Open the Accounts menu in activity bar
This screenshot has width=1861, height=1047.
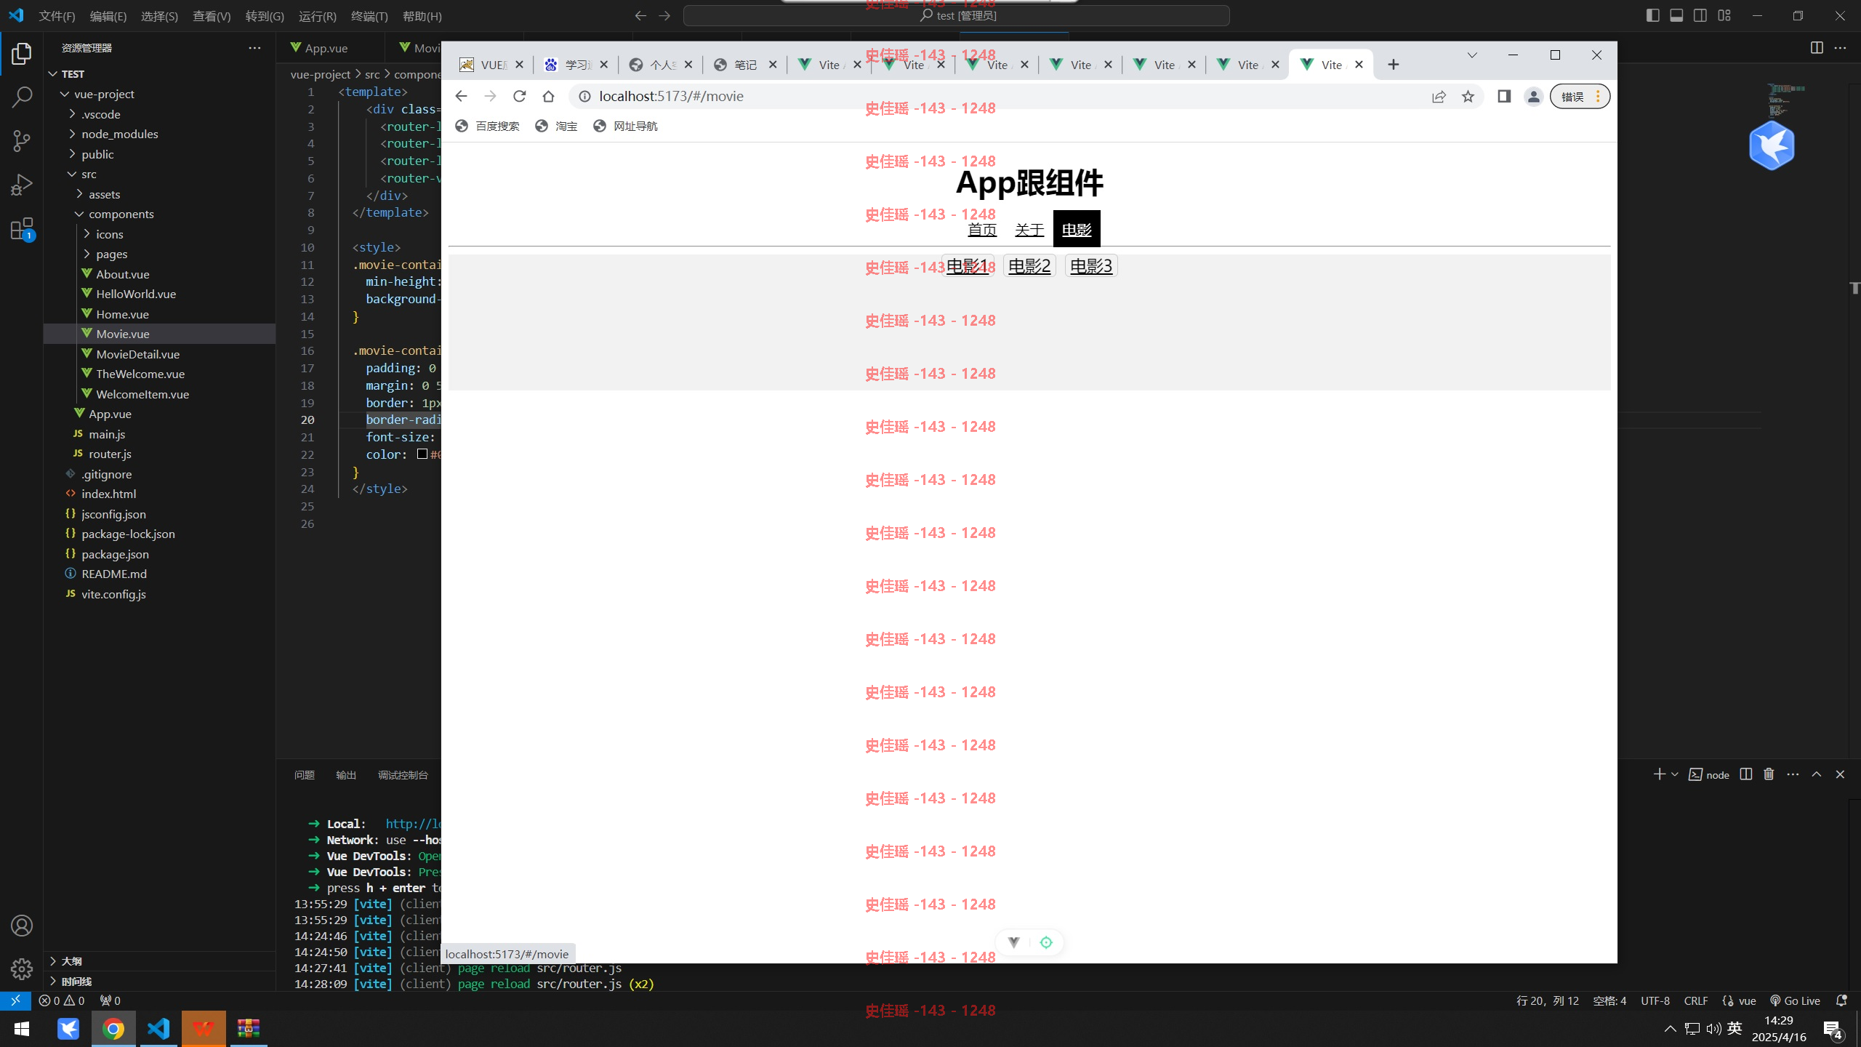(22, 926)
